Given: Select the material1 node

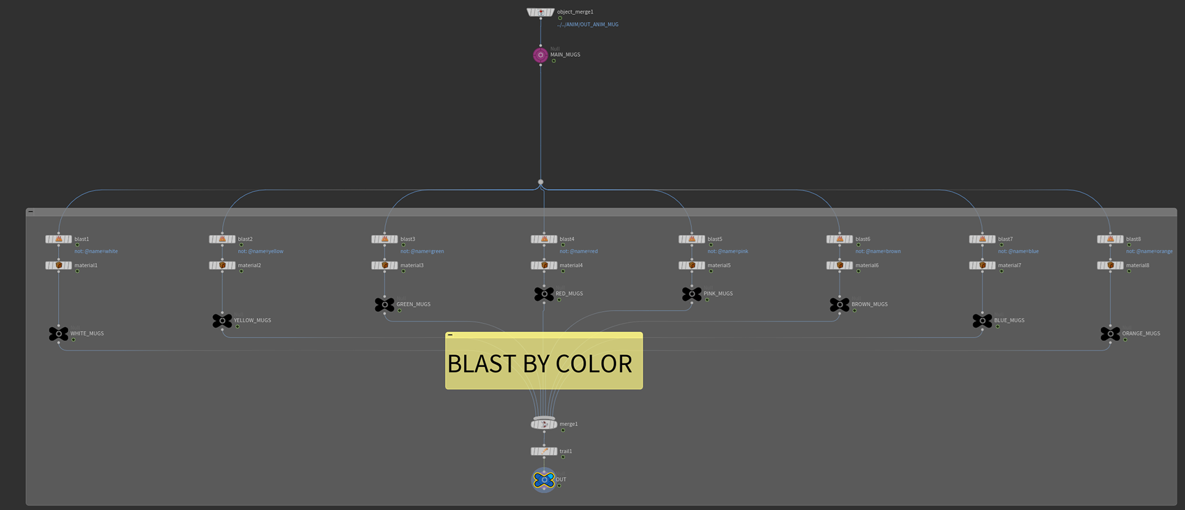Looking at the screenshot, I should point(59,265).
